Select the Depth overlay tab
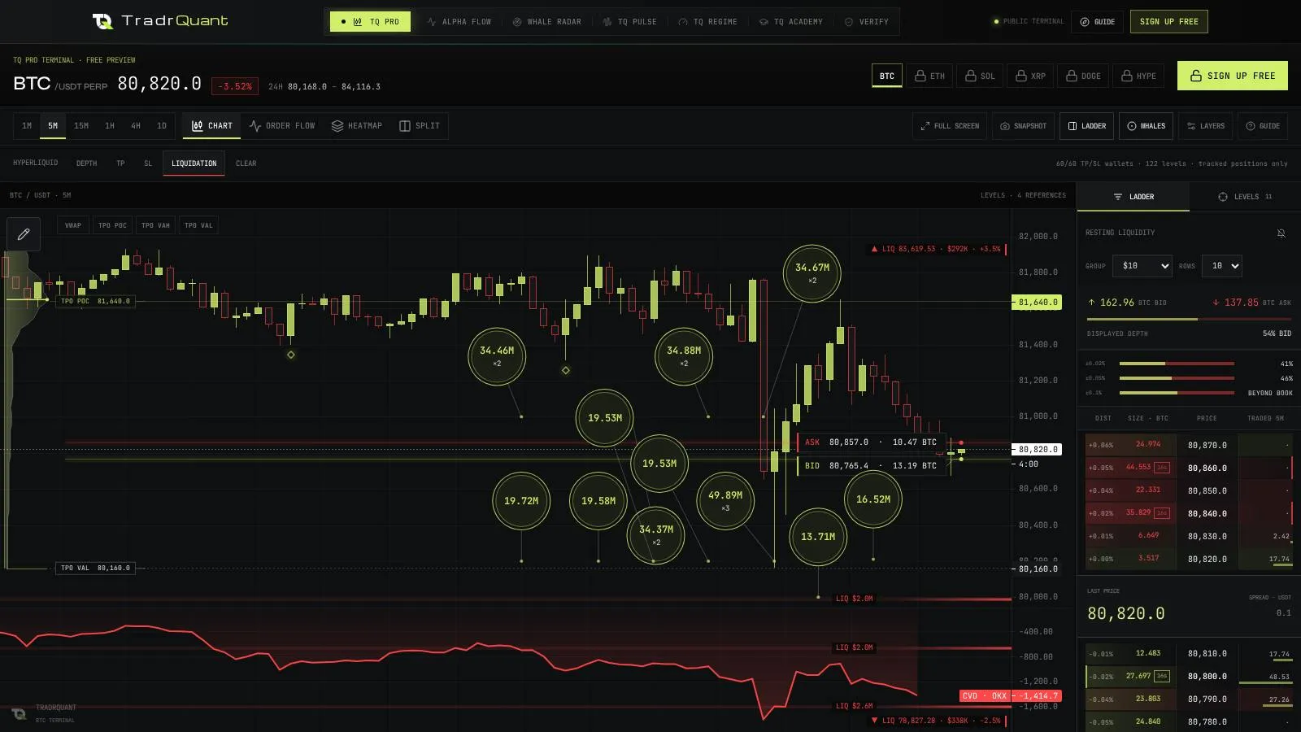The image size is (1301, 732). point(86,163)
